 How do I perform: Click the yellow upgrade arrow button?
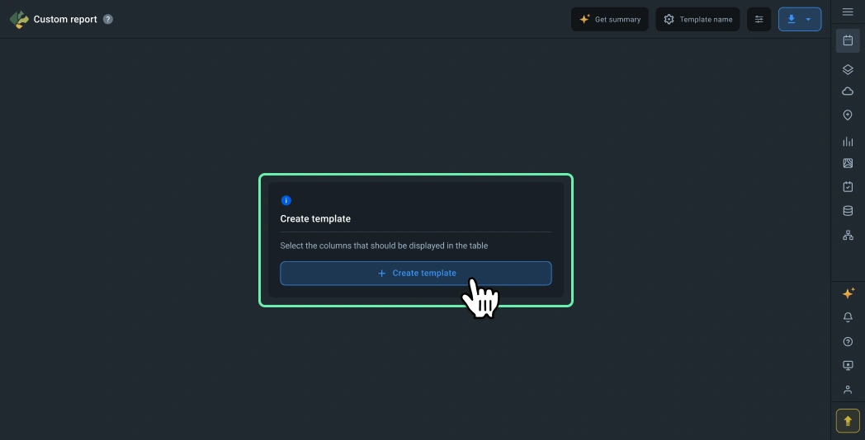pyautogui.click(x=848, y=420)
